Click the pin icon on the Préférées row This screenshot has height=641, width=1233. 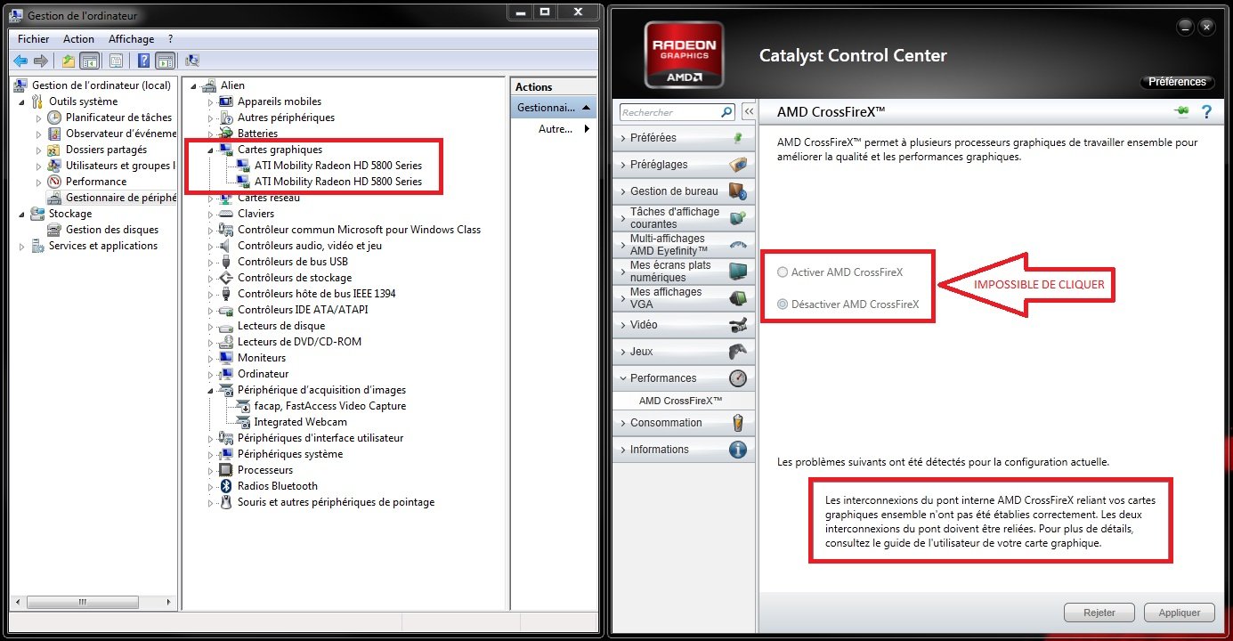(737, 138)
